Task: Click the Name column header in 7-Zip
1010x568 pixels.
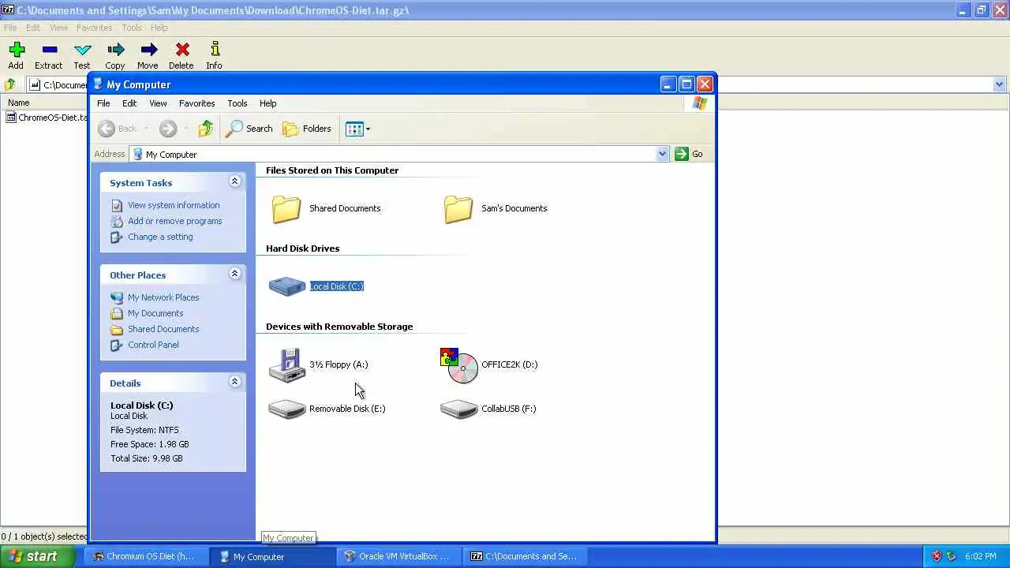Action: [43, 103]
